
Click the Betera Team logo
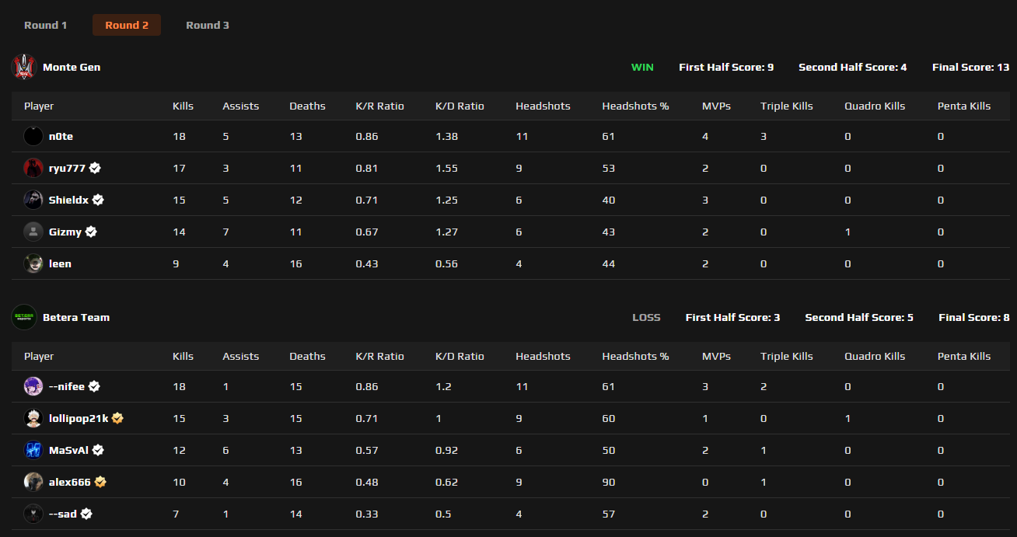tap(24, 317)
